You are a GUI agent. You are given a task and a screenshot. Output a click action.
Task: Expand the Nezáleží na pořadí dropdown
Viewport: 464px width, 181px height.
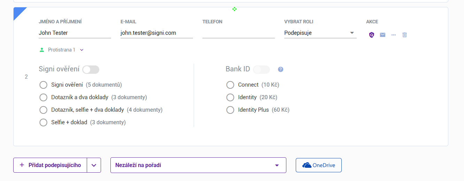pos(198,165)
